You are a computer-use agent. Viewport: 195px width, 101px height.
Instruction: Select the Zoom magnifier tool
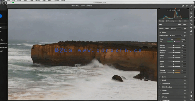tap(191, 92)
